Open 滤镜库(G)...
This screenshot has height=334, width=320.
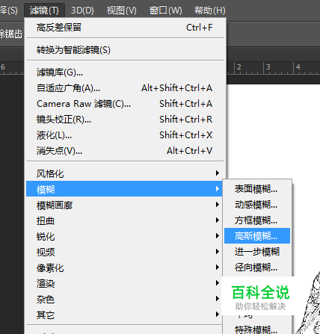tap(125, 72)
